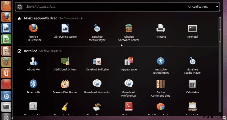
Task: Click the dash vertical scrollbar
Action: (220, 65)
